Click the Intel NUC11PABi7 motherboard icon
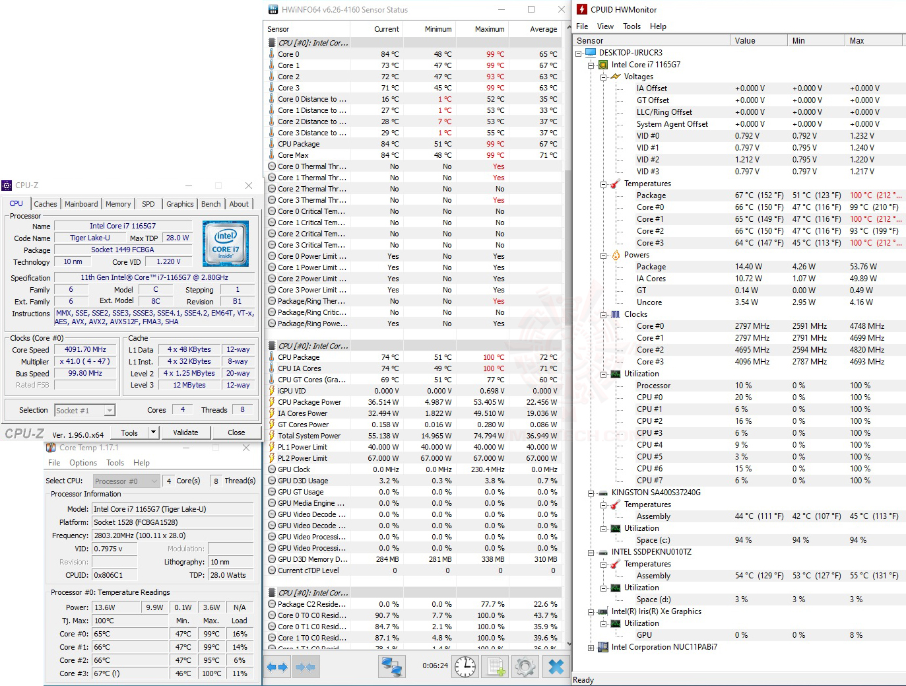Image resolution: width=906 pixels, height=686 pixels. point(603,647)
